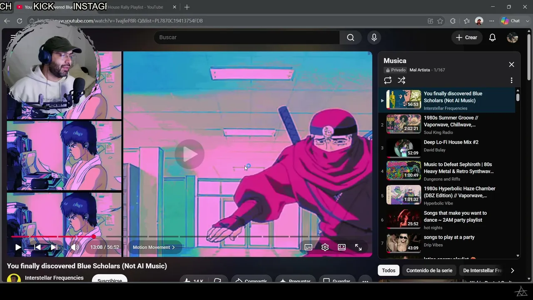The height and width of the screenshot is (300, 533).
Task: Click the large play overlay on the video
Action: (x=189, y=154)
